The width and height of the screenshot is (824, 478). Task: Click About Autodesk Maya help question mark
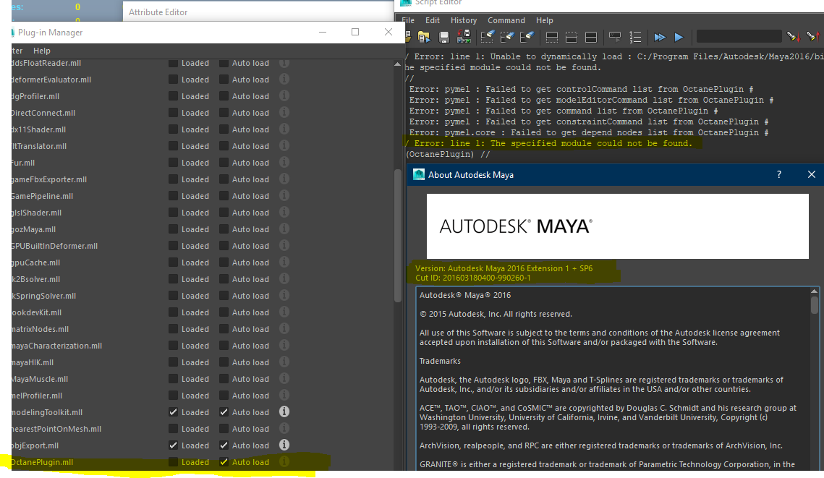[779, 174]
